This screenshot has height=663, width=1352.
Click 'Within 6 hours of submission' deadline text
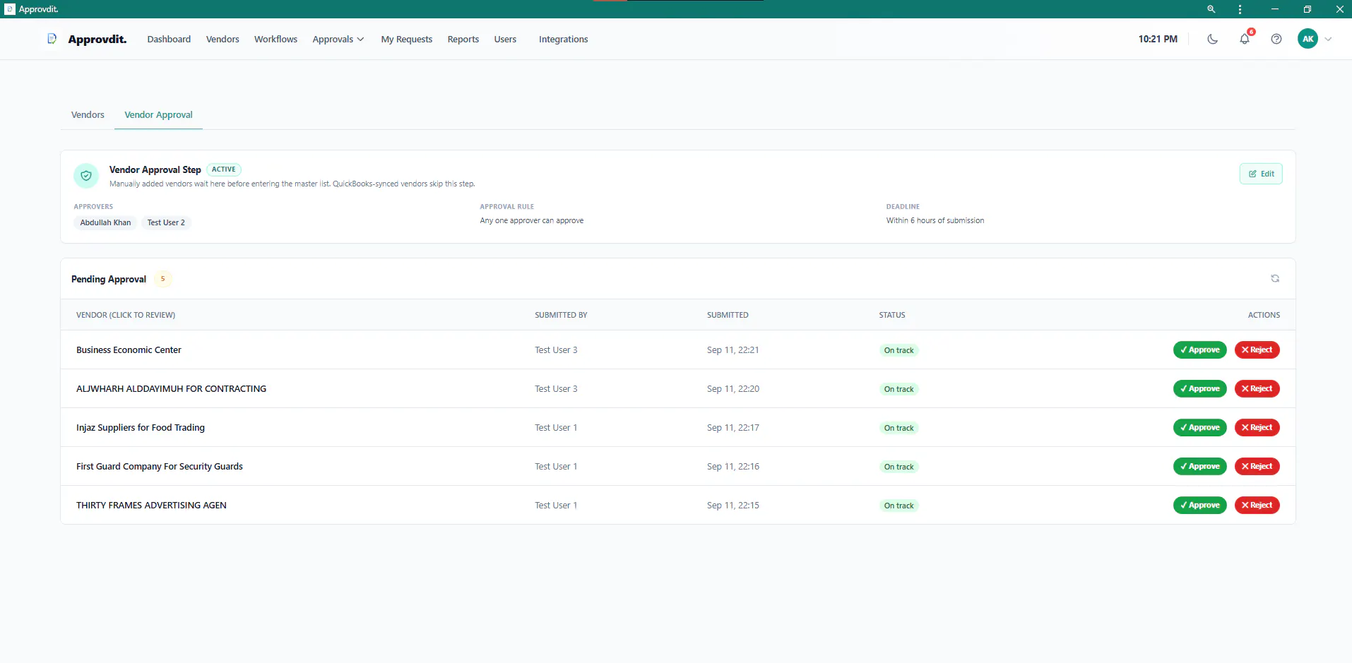point(935,220)
